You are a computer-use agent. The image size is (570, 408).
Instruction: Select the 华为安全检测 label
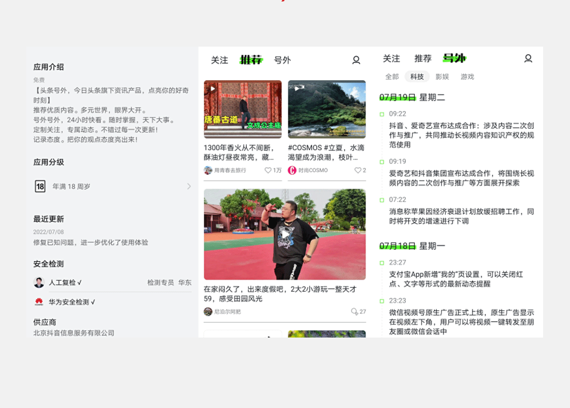72,302
